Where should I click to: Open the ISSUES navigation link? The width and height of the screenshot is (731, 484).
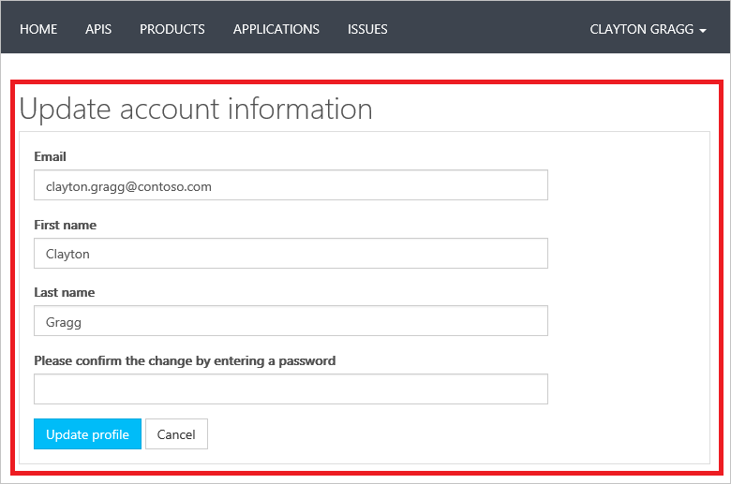(x=367, y=29)
